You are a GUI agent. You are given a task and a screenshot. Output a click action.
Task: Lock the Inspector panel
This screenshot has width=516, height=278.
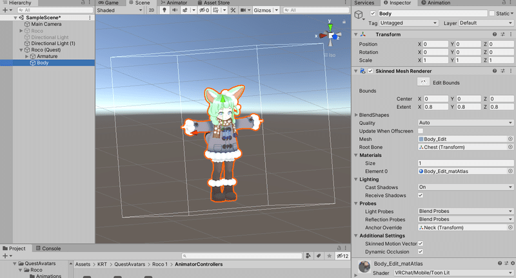[504, 3]
